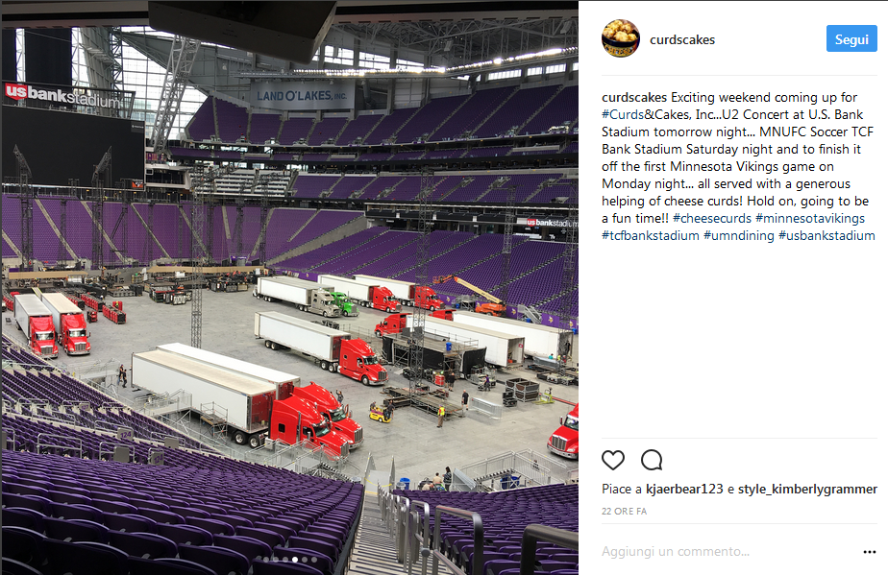Click the Segui follow button
This screenshot has height=575, width=888.
[x=851, y=39]
